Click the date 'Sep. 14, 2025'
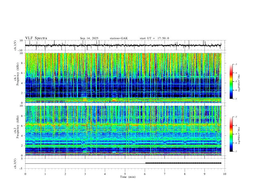Screen dimensions: 253x195 (89, 38)
